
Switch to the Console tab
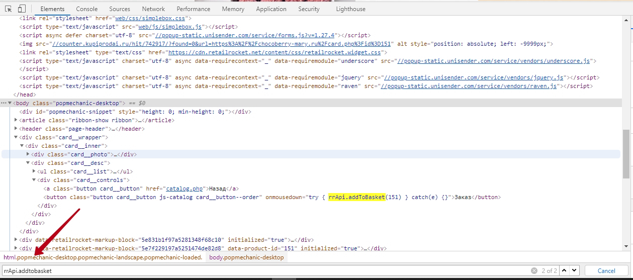click(x=87, y=9)
